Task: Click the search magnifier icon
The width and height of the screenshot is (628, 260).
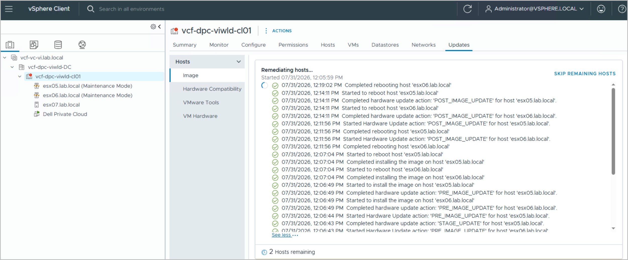Action: [x=91, y=9]
